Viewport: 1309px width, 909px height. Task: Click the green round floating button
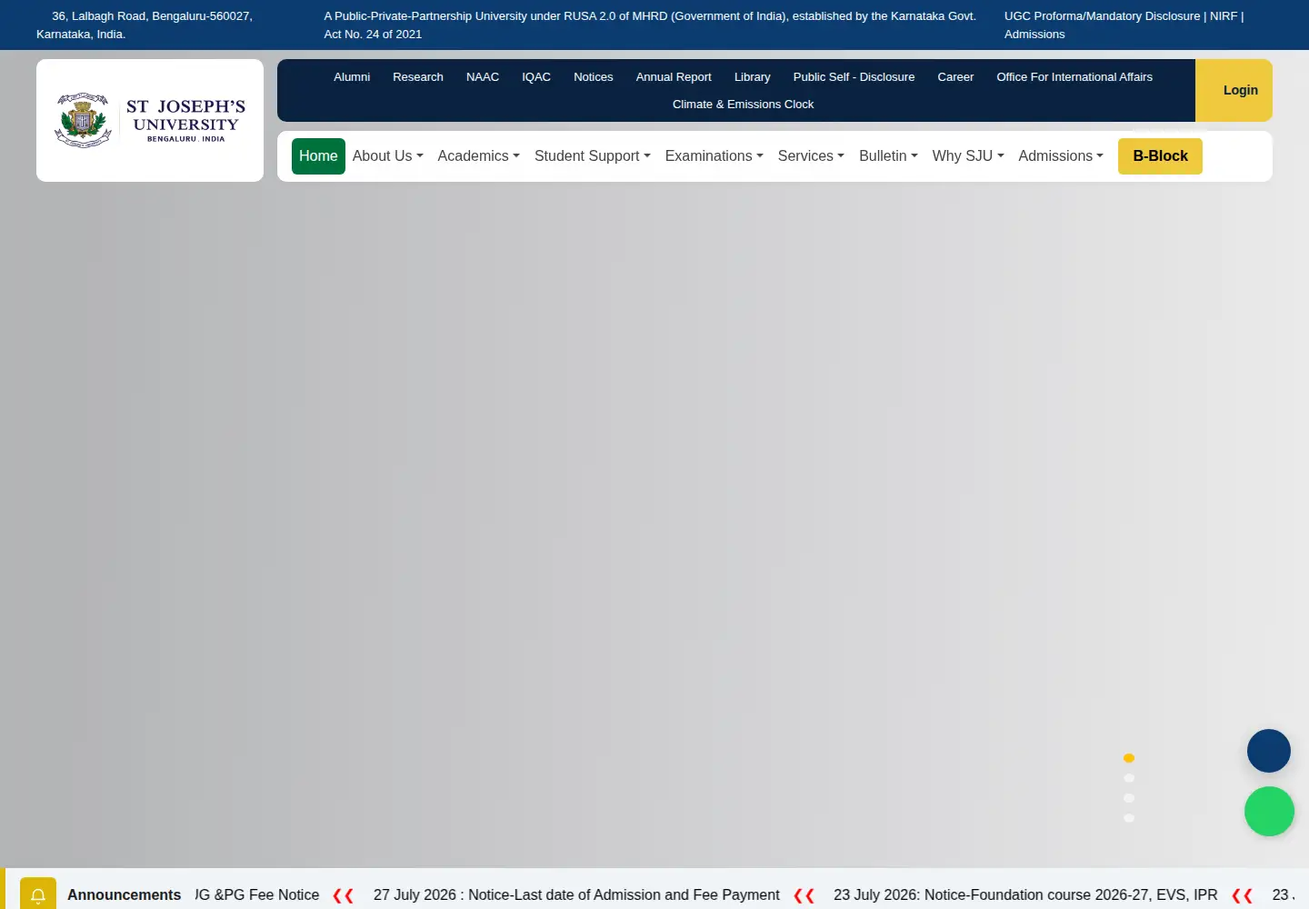pos(1269,811)
